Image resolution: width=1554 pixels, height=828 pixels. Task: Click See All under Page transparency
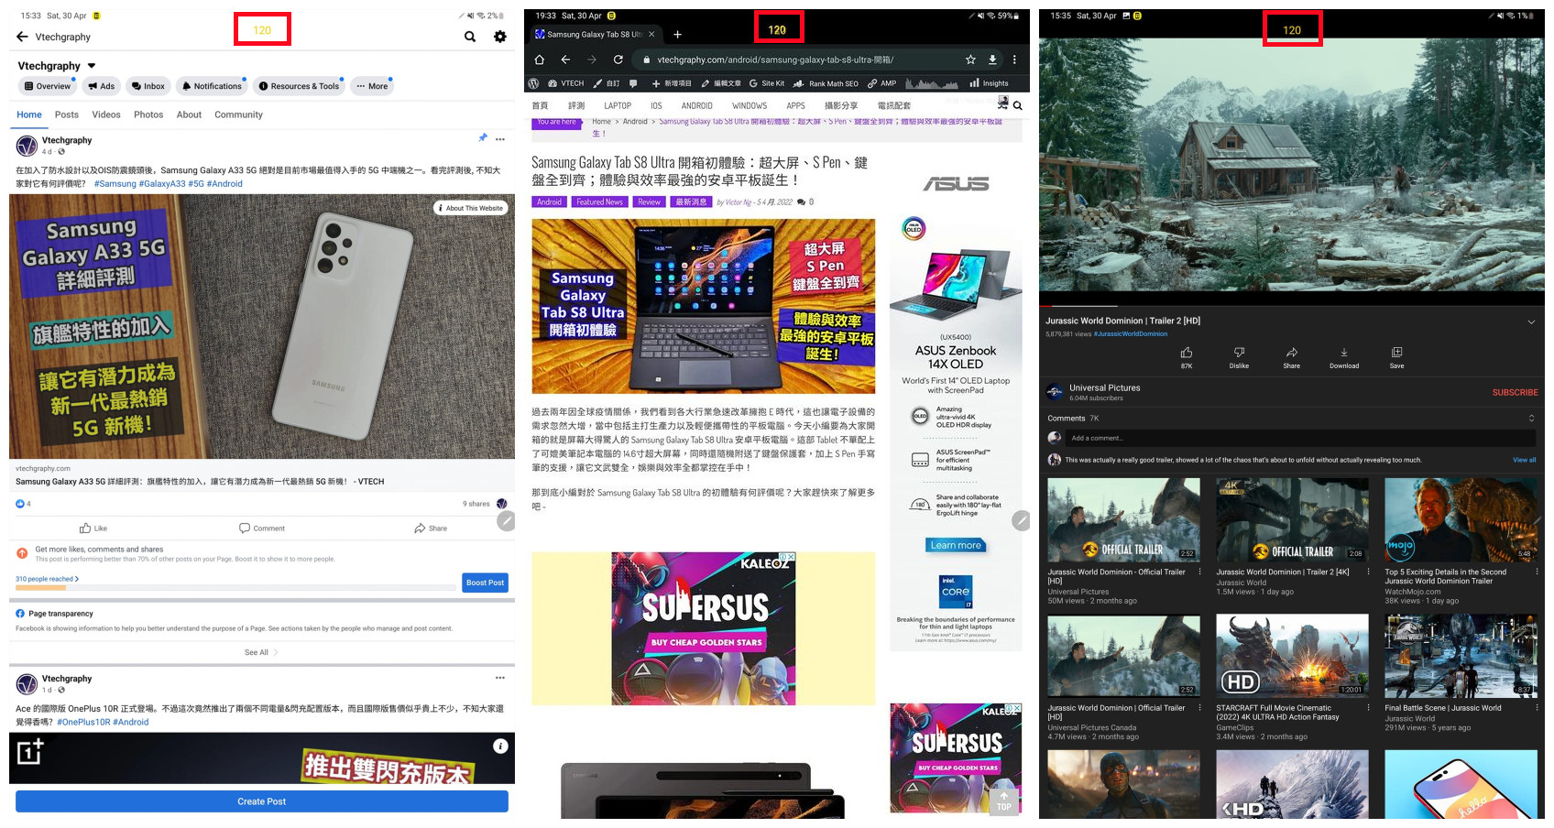(x=261, y=652)
